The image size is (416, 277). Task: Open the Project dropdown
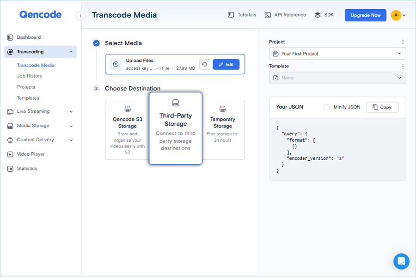point(337,54)
